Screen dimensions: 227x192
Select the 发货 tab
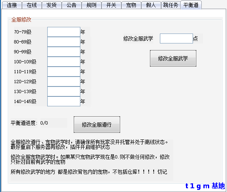[x=52, y=5]
